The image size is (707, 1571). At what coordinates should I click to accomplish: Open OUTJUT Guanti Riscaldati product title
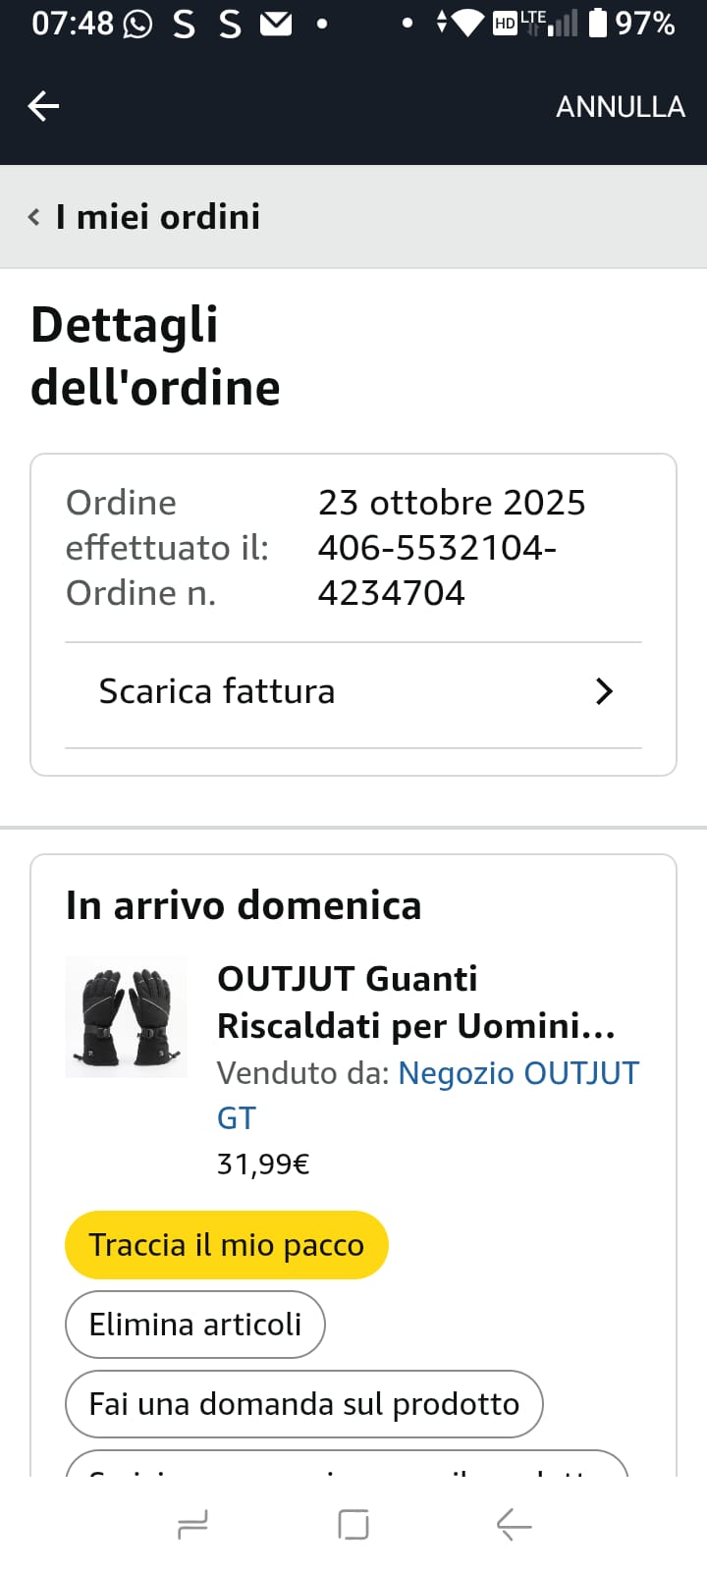click(x=415, y=1002)
